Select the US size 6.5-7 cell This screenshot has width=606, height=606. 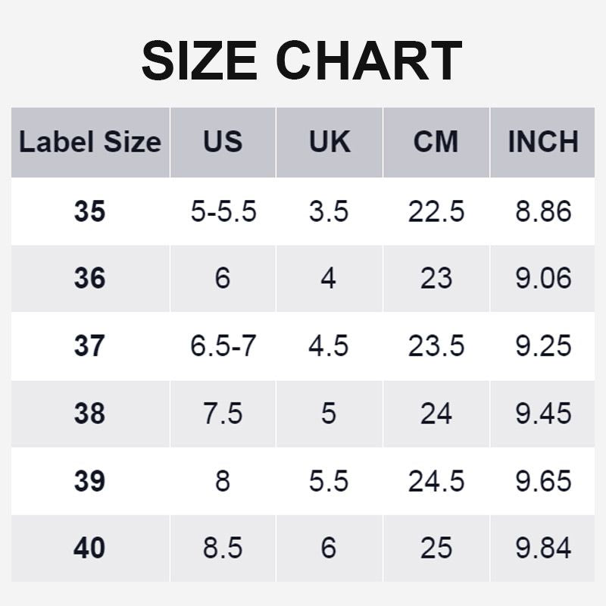223,346
